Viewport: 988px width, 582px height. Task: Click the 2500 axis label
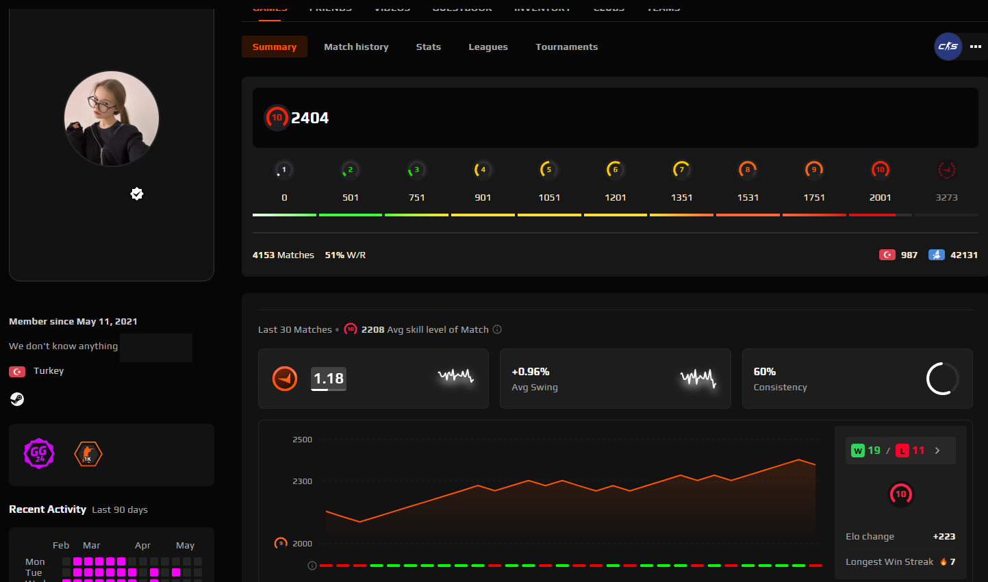[x=302, y=440]
